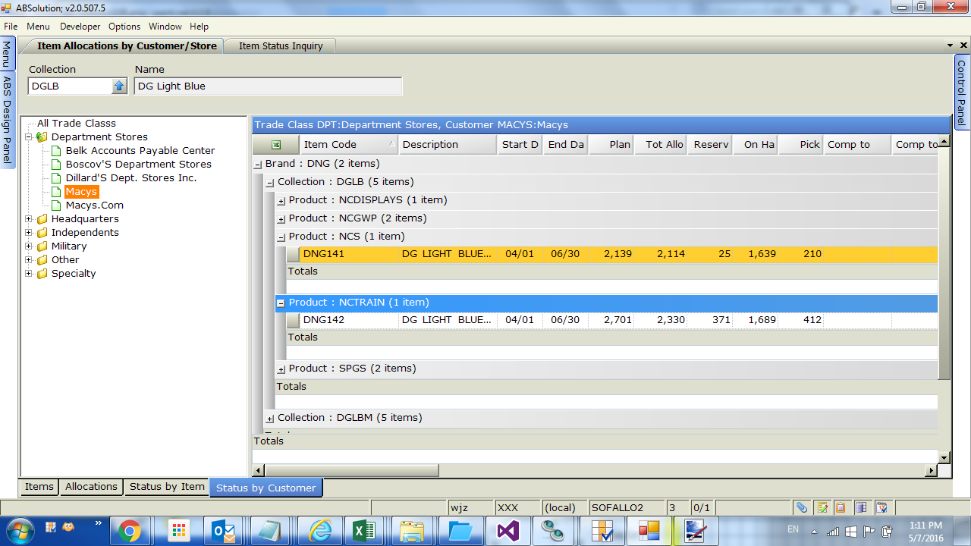Click the blue lookup arrow beside Collection

point(119,86)
